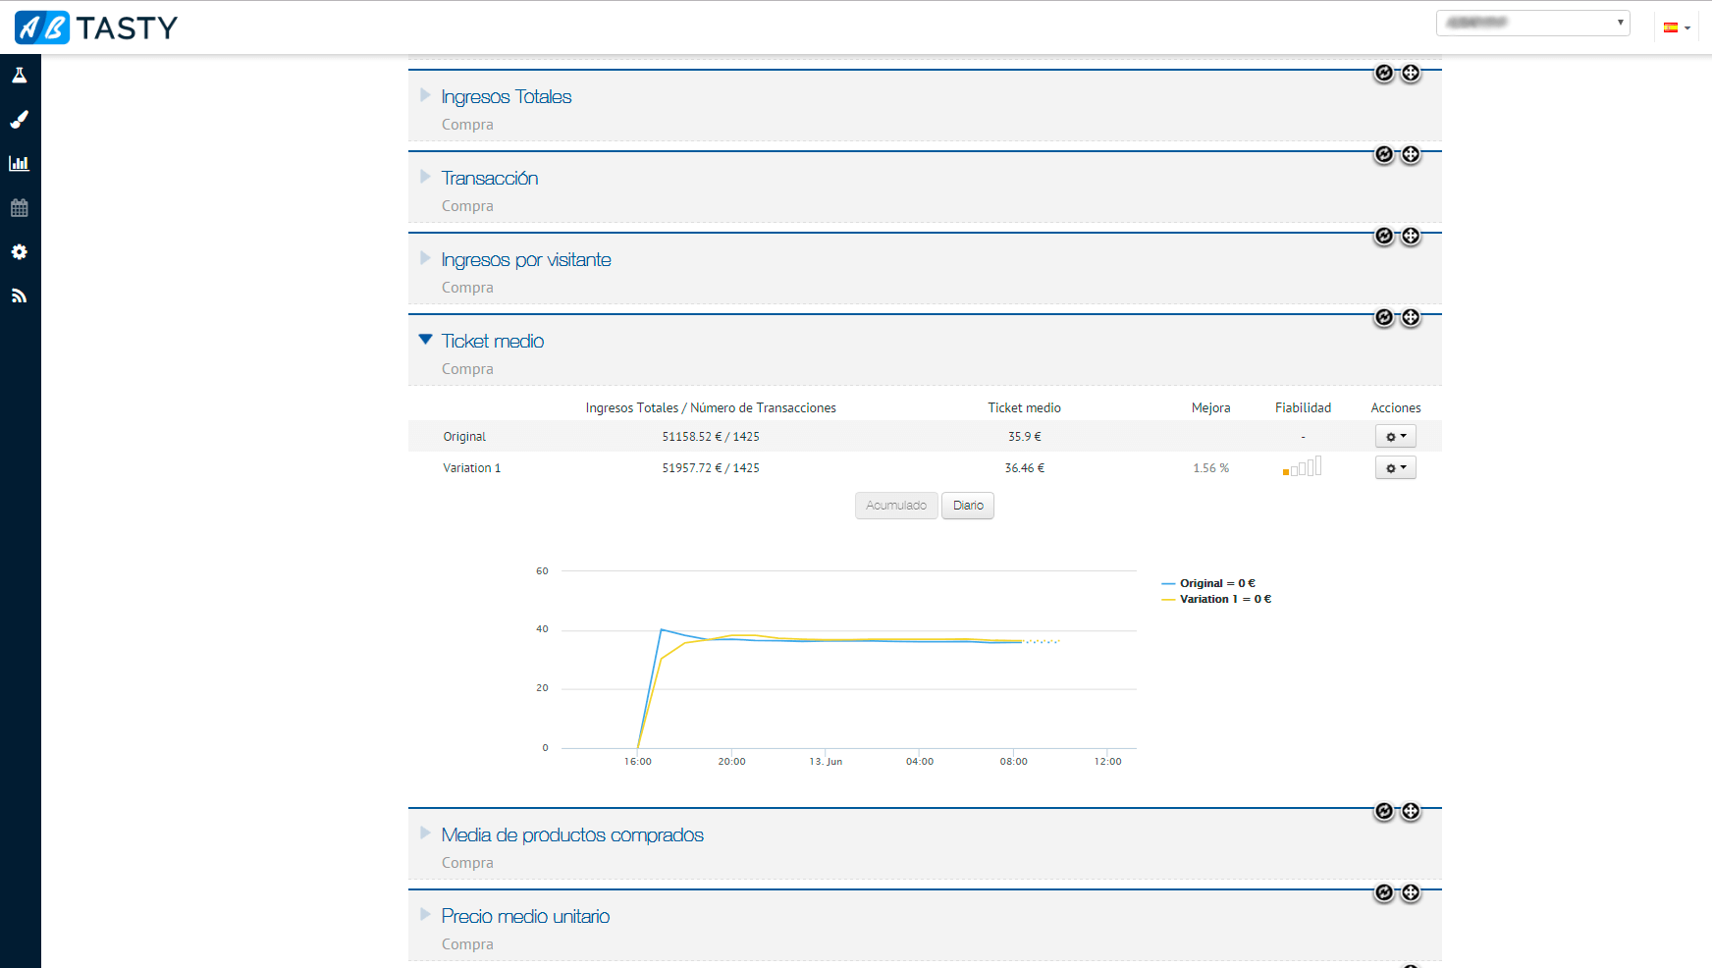Refresh the Precio medio unitario section
The image size is (1712, 968).
(1384, 892)
